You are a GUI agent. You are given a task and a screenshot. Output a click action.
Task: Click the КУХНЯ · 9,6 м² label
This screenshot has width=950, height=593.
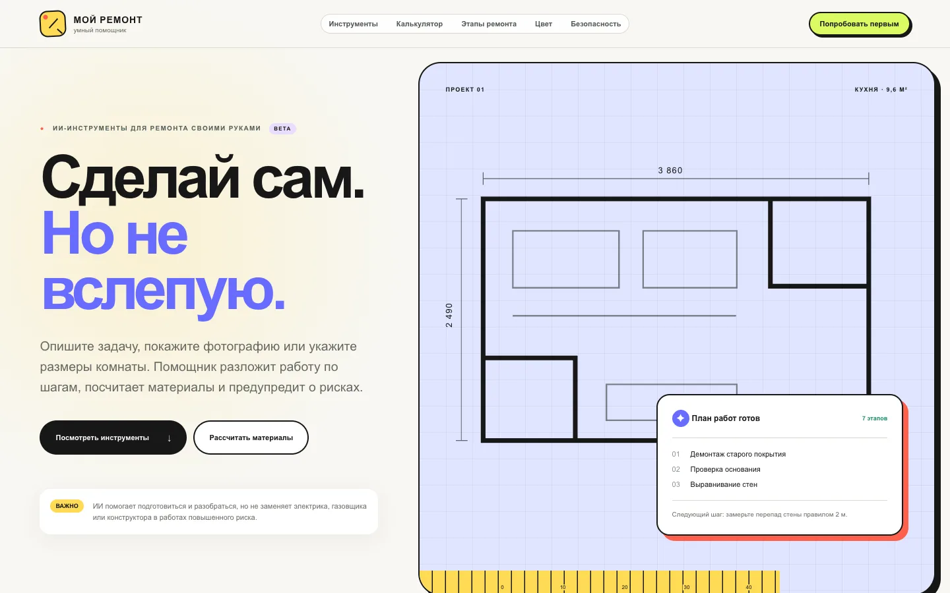(881, 90)
